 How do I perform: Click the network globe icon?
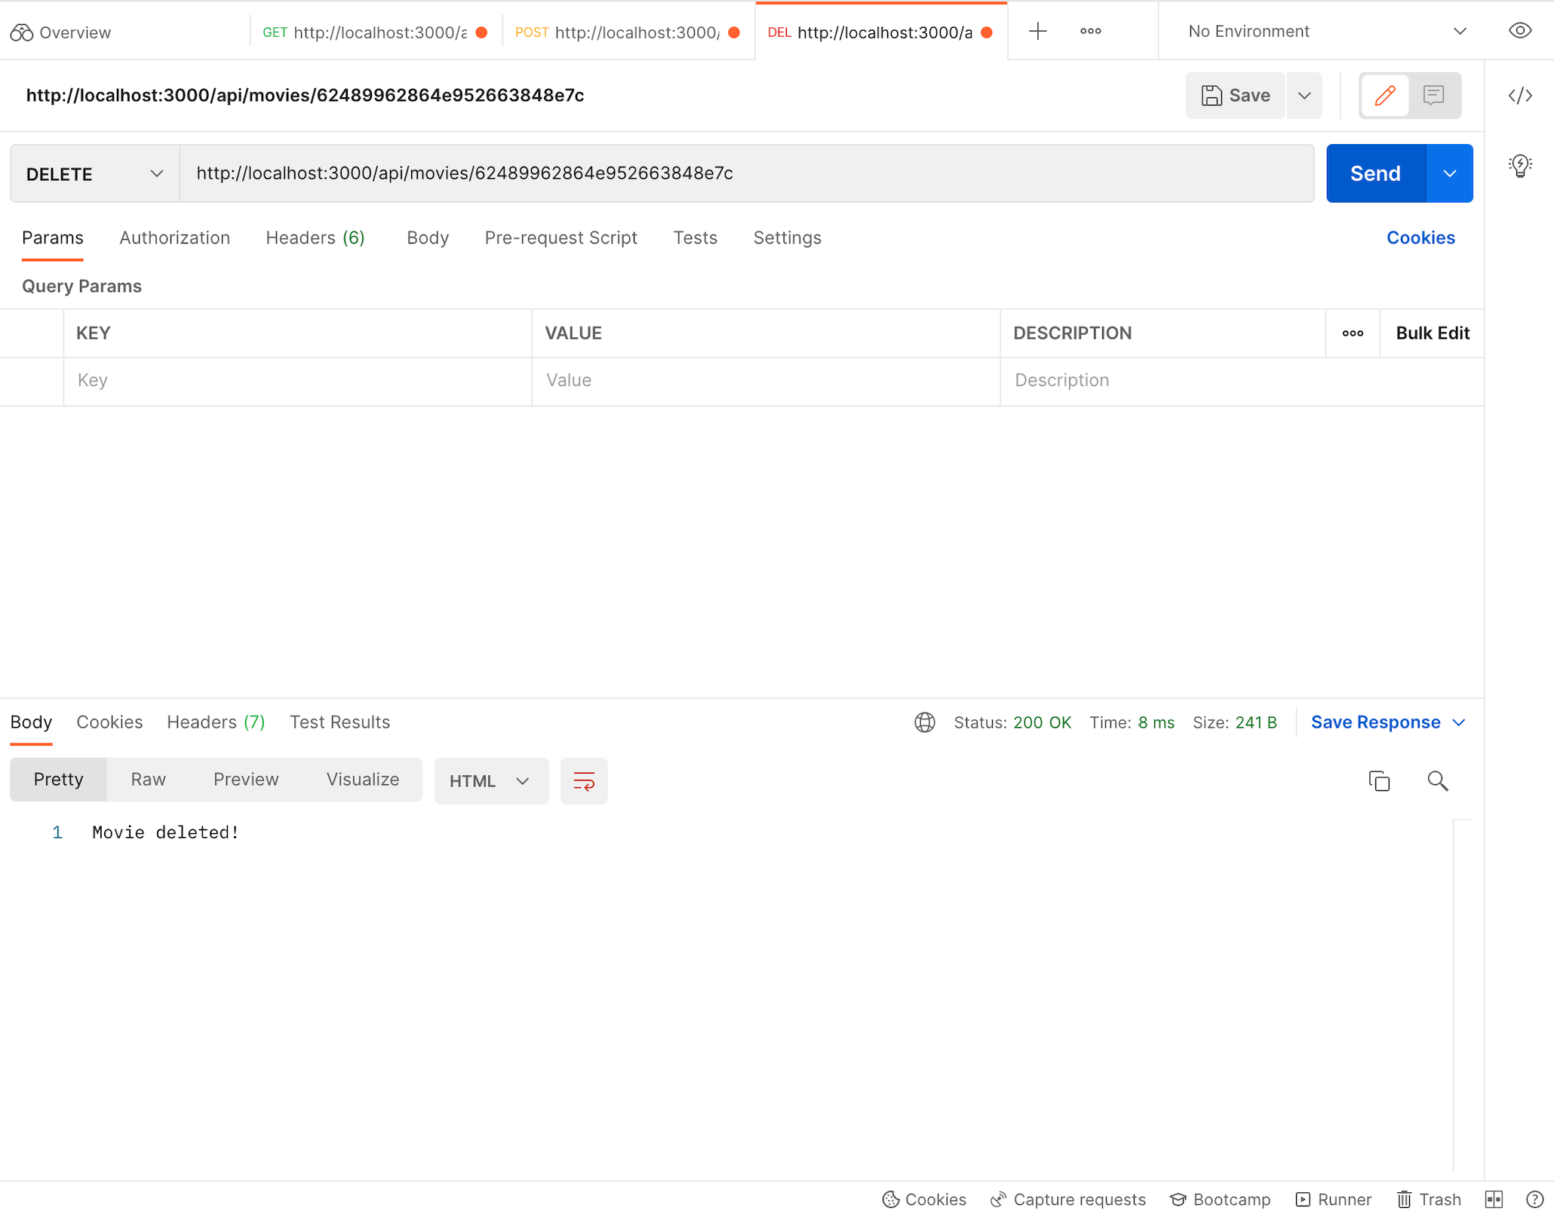(925, 722)
